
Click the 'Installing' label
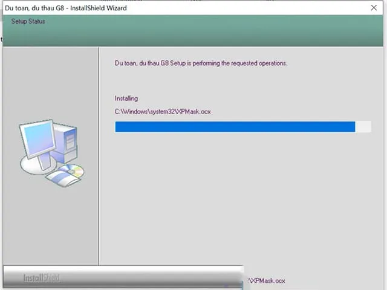126,98
